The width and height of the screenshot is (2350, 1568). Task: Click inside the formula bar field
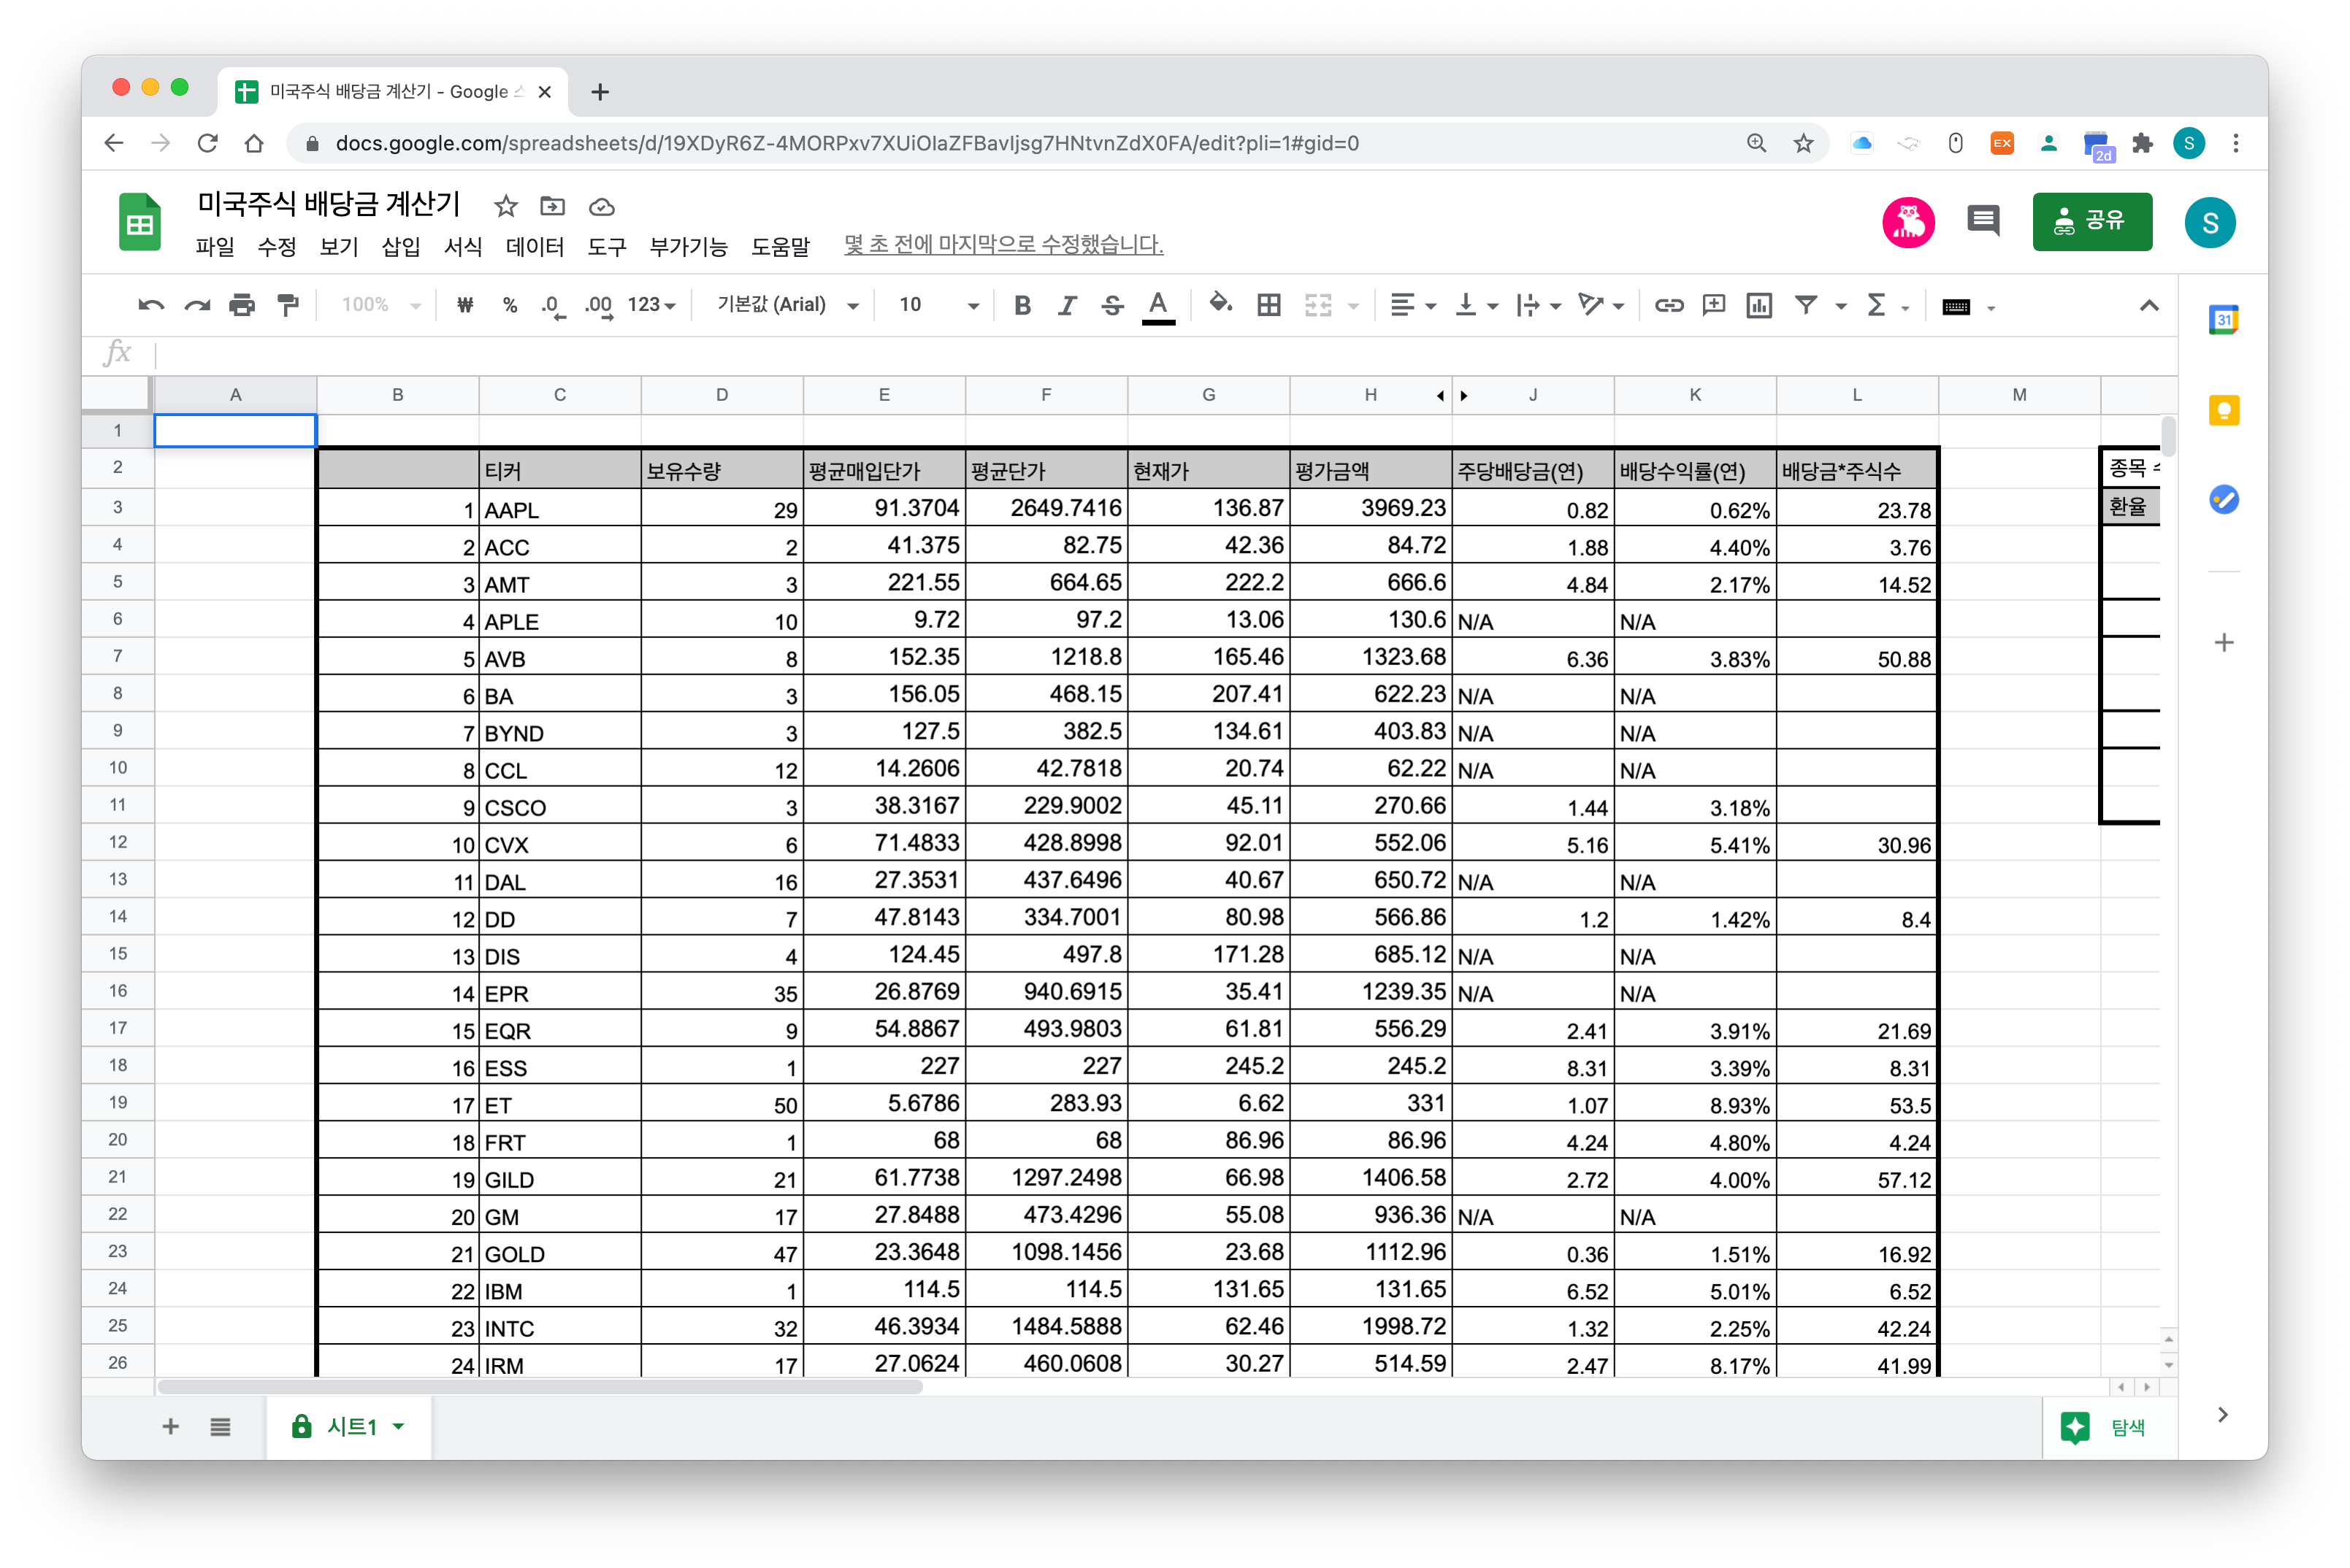click(x=1101, y=353)
